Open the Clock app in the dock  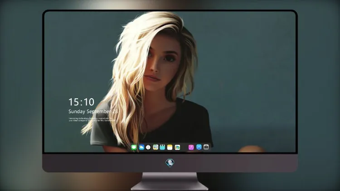point(148,148)
